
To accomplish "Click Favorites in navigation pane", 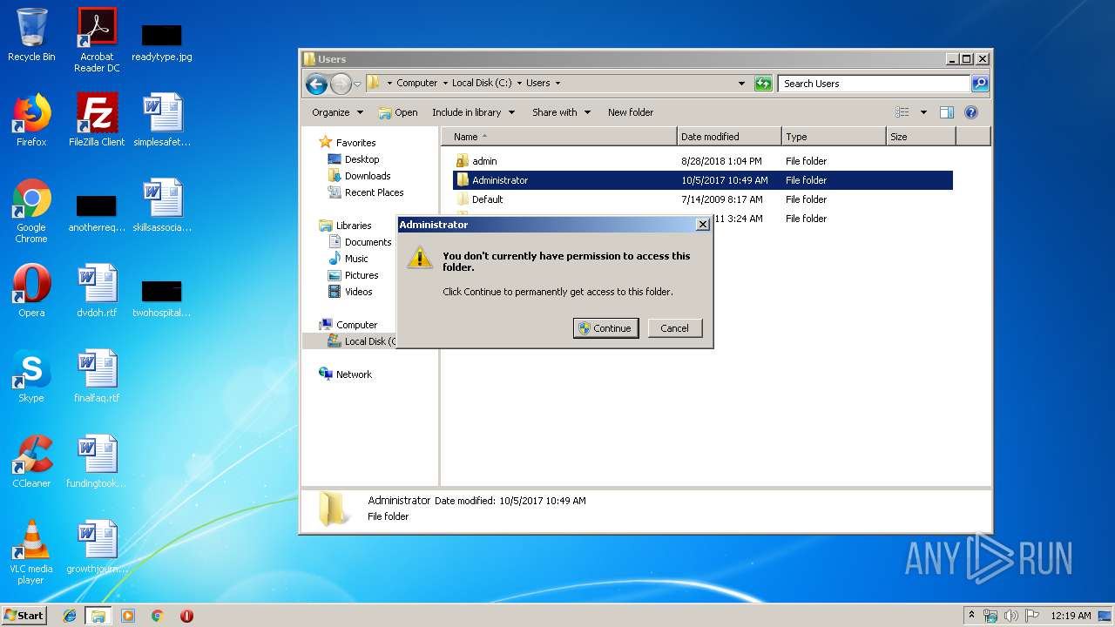I will [x=355, y=143].
